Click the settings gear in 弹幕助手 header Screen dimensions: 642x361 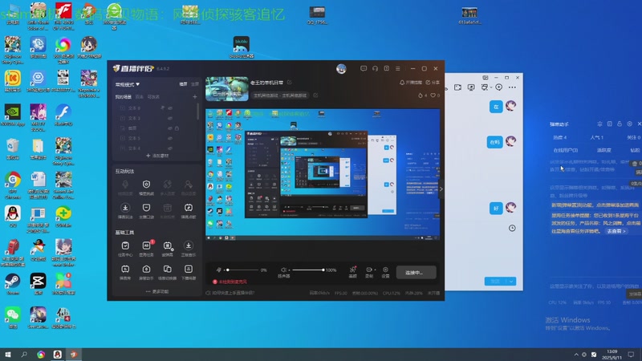tap(629, 124)
